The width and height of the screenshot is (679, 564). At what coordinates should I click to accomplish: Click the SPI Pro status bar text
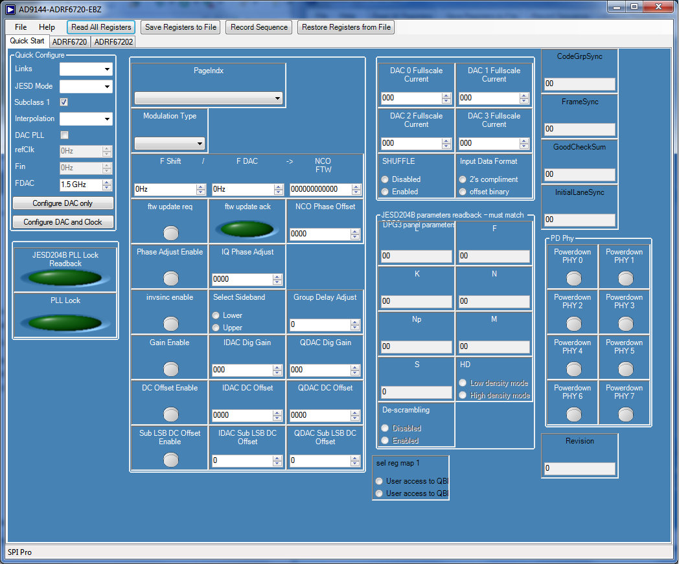tap(19, 552)
